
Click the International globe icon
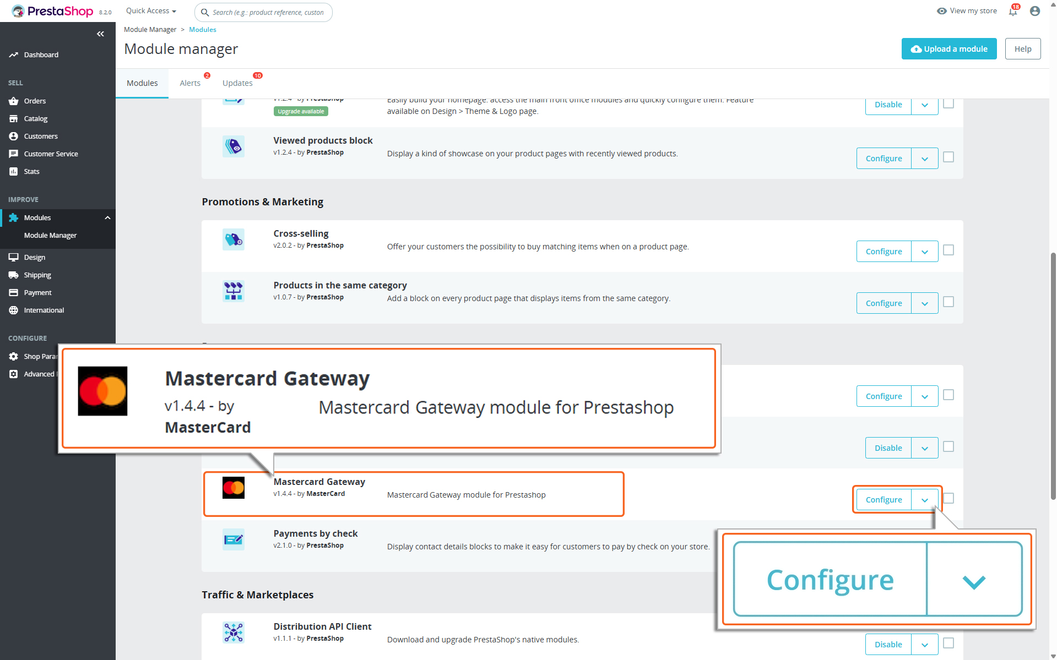(x=14, y=310)
